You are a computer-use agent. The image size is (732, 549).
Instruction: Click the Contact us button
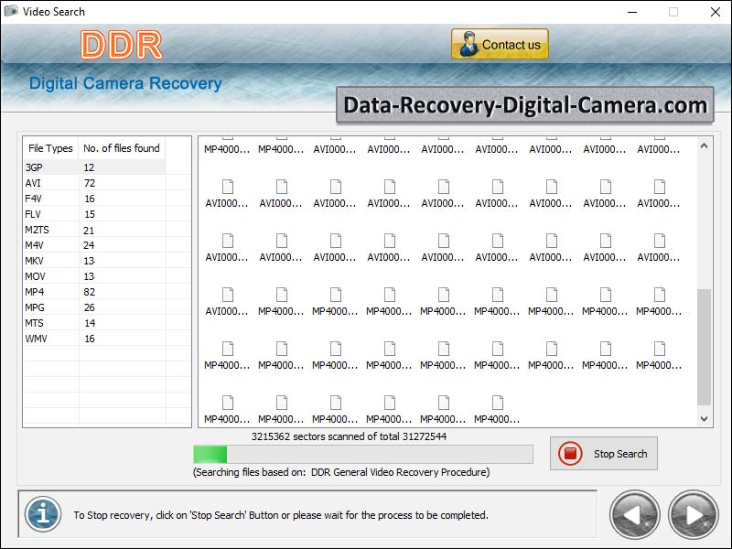(500, 44)
